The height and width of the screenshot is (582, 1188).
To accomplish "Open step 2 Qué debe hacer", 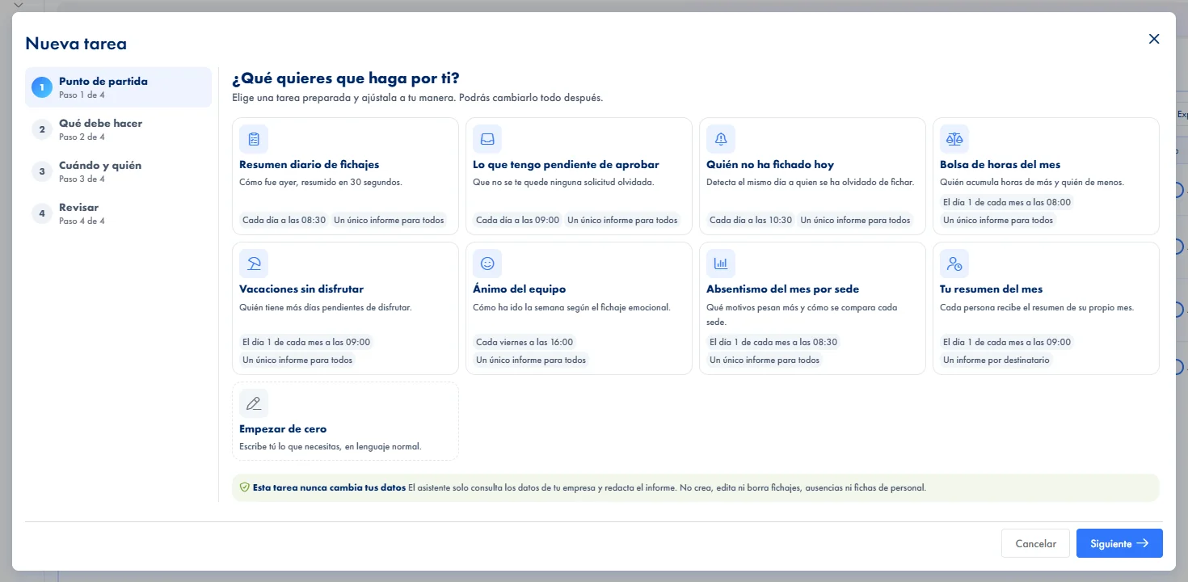I will pyautogui.click(x=118, y=129).
